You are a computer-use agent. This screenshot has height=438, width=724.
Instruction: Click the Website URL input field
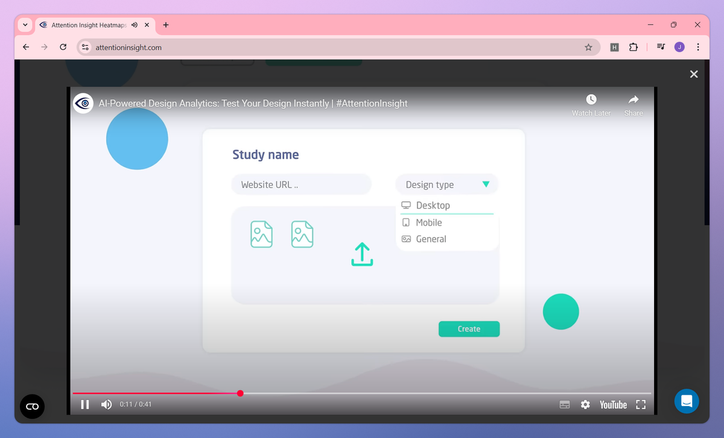[x=301, y=184]
